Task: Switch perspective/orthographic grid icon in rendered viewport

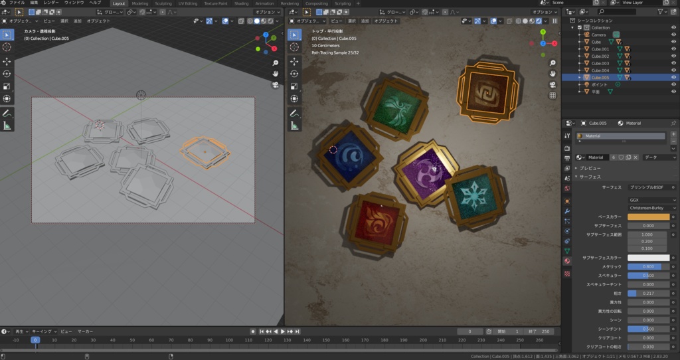Action: [x=552, y=96]
